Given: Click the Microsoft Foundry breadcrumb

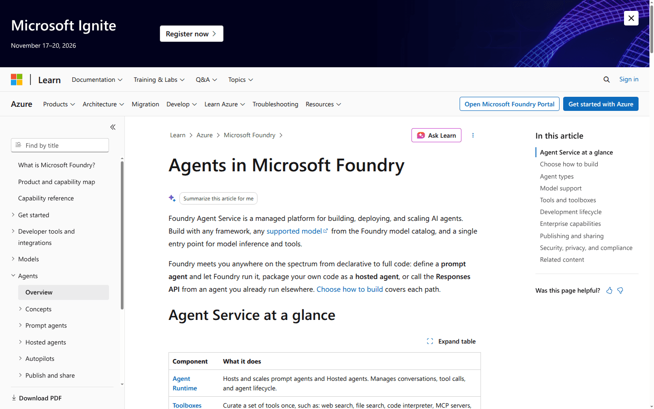Looking at the screenshot, I should coord(249,135).
